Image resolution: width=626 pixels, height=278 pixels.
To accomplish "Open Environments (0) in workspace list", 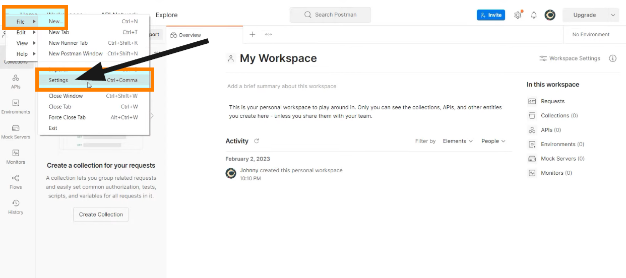I will pyautogui.click(x=556, y=144).
